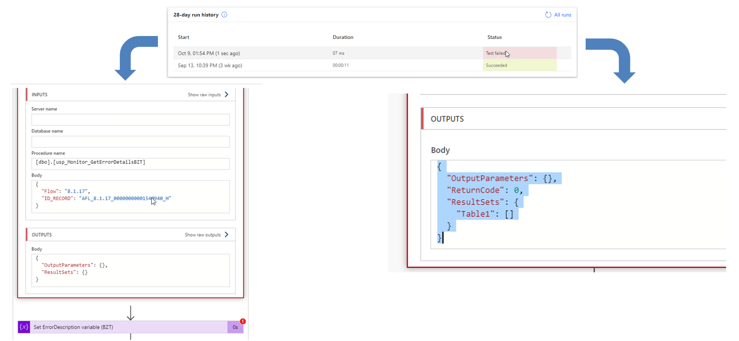Click the Status column header
This screenshot has width=739, height=341.
tap(494, 37)
